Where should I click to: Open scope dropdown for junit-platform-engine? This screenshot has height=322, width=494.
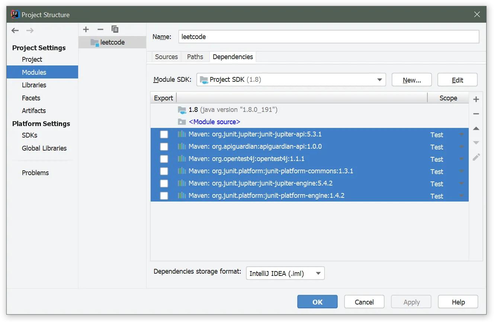coord(462,196)
